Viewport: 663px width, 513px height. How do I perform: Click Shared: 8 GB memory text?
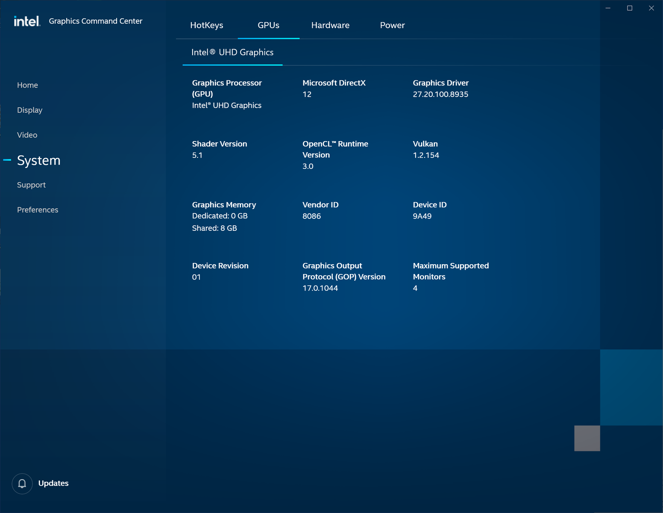pyautogui.click(x=214, y=228)
